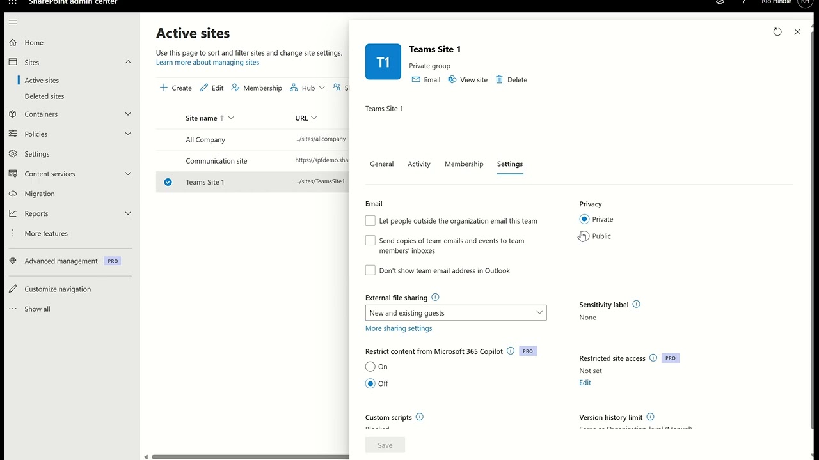The height and width of the screenshot is (460, 819).
Task: Open the T1 site logo tile
Action: click(x=383, y=62)
